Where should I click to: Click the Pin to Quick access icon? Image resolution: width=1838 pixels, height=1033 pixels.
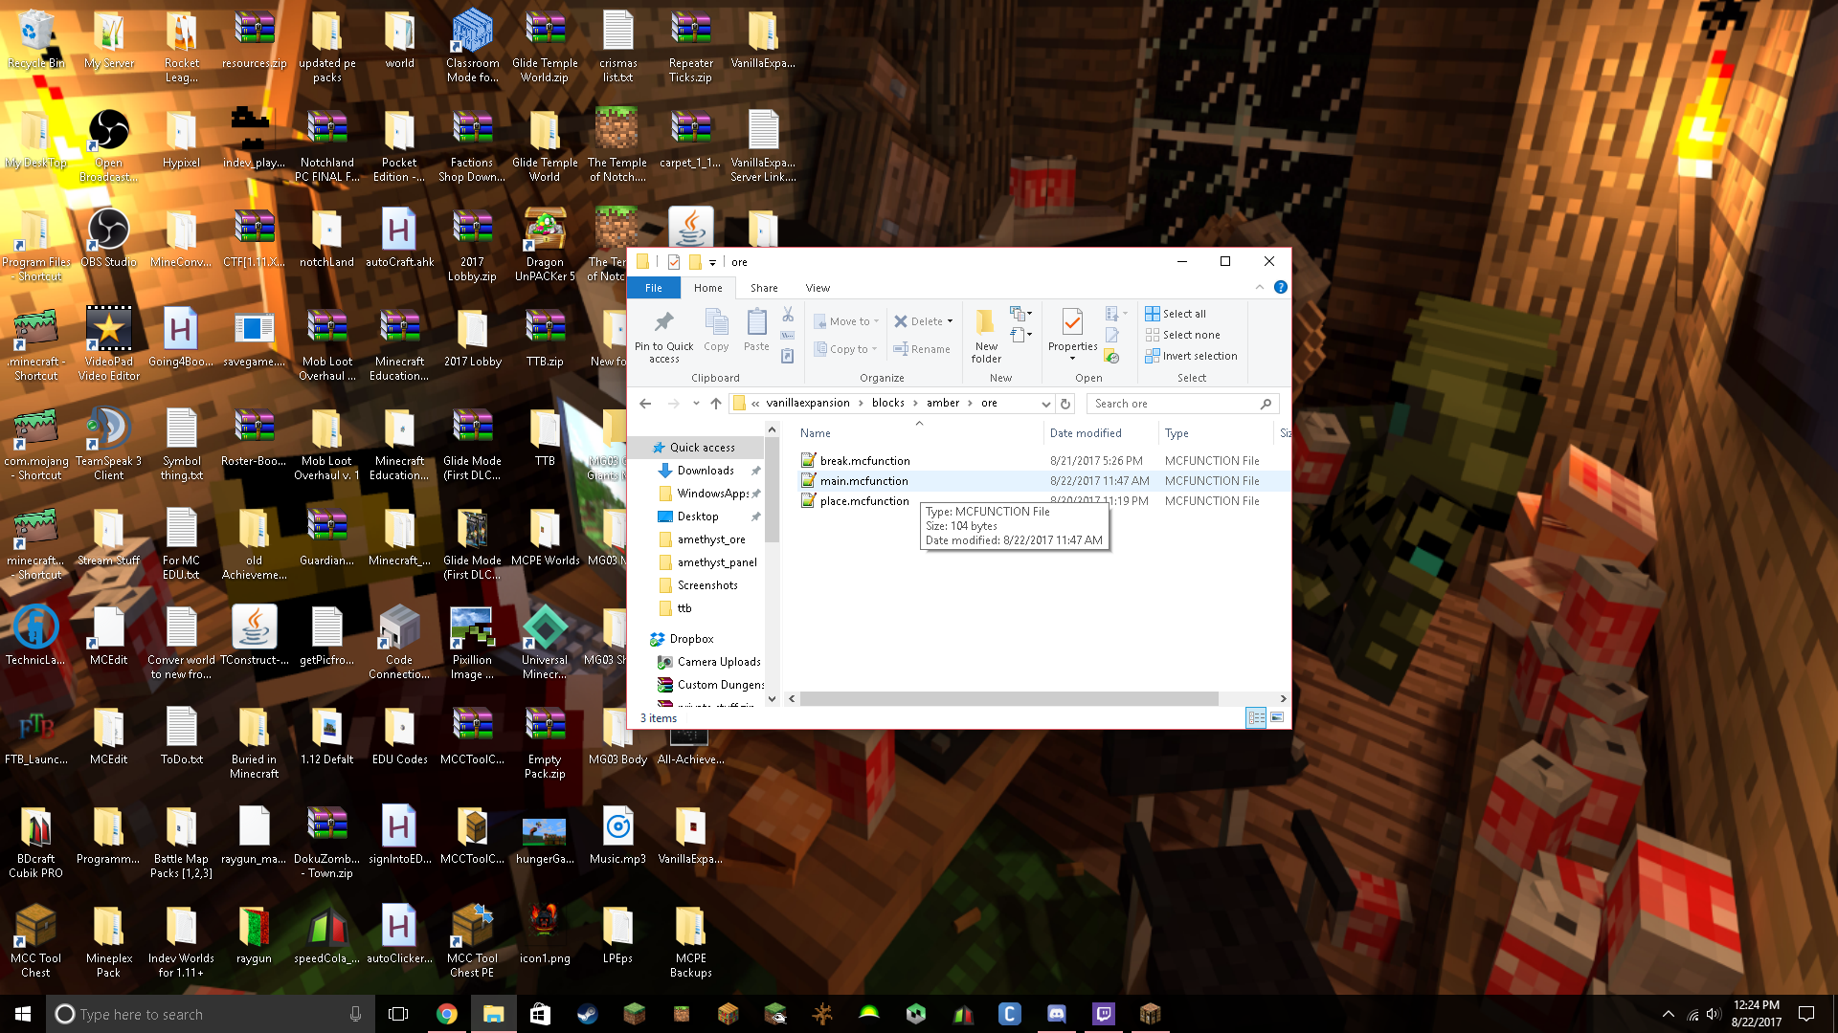pyautogui.click(x=663, y=323)
